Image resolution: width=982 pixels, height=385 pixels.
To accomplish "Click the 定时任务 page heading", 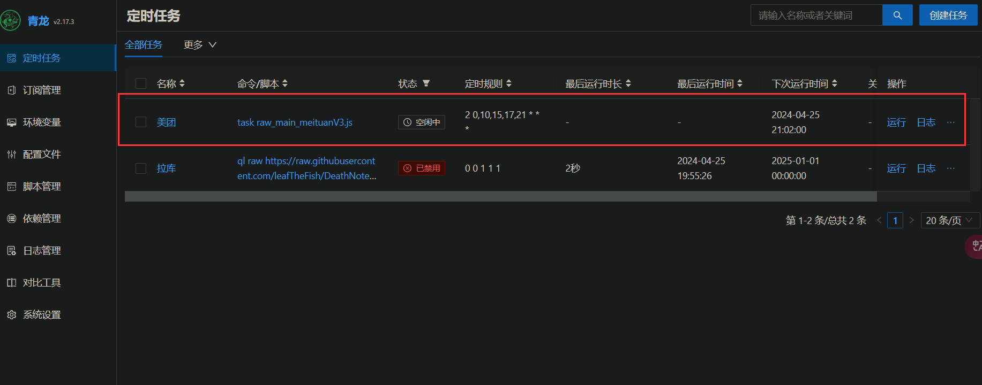I will point(154,16).
